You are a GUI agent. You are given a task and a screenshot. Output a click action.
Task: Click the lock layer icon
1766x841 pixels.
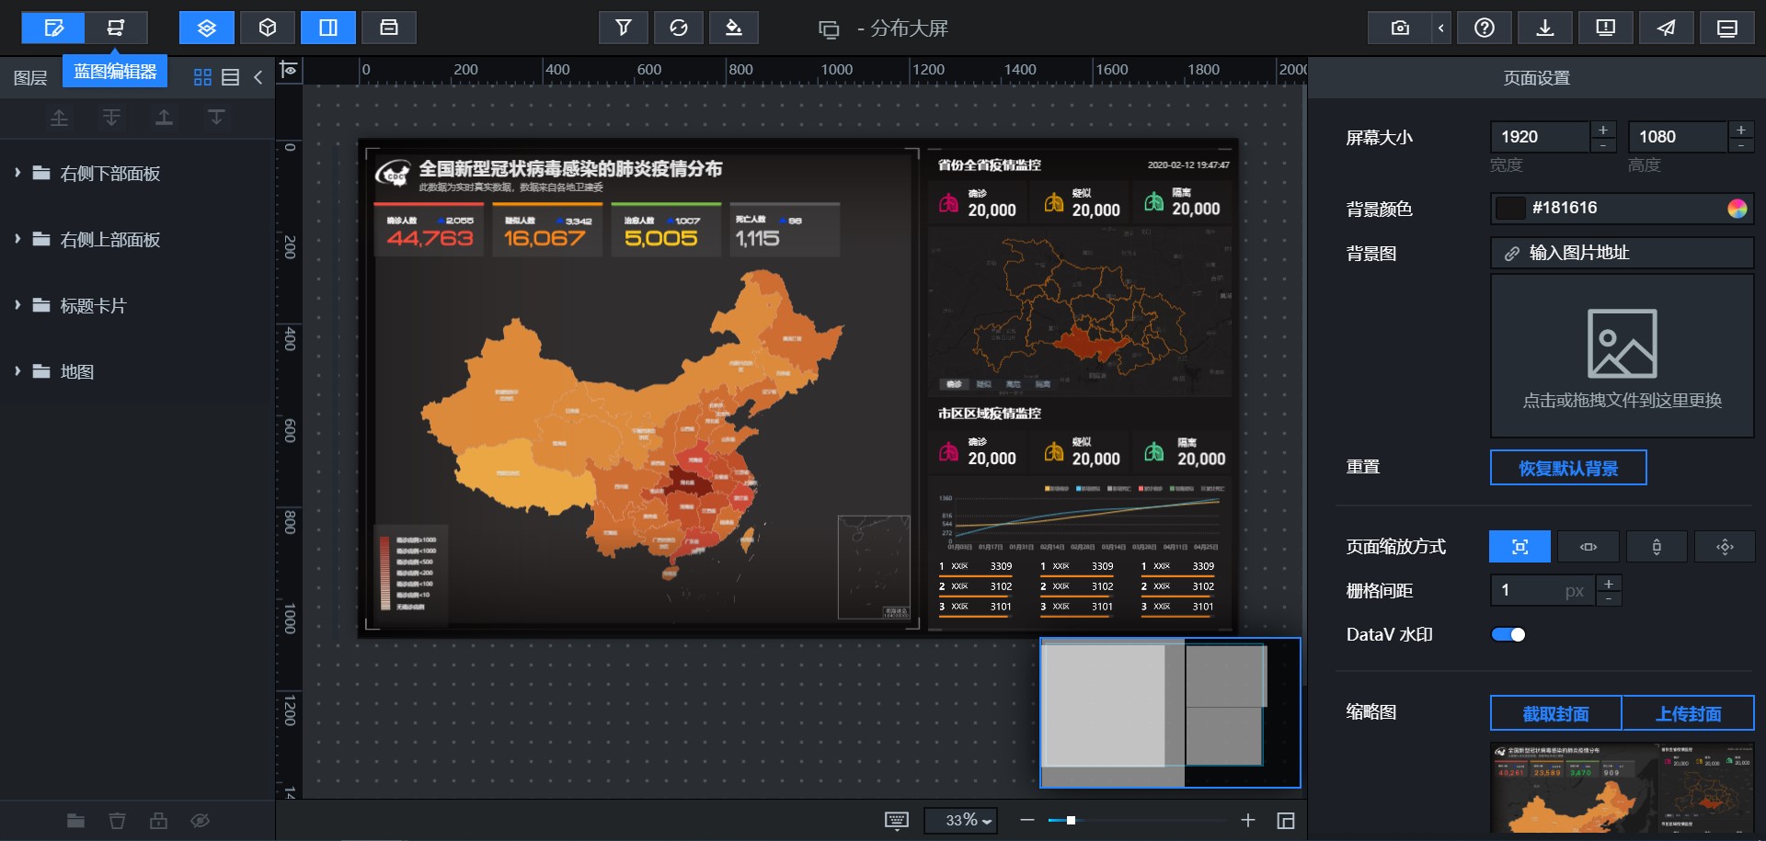coord(158,821)
